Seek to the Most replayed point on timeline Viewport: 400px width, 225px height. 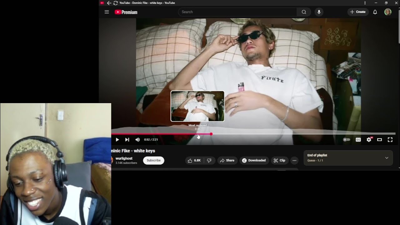pos(198,134)
